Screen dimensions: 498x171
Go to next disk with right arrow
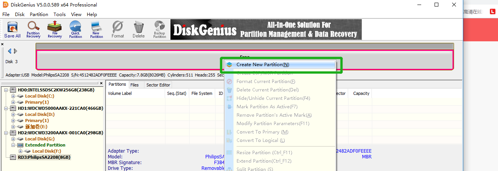point(16,51)
